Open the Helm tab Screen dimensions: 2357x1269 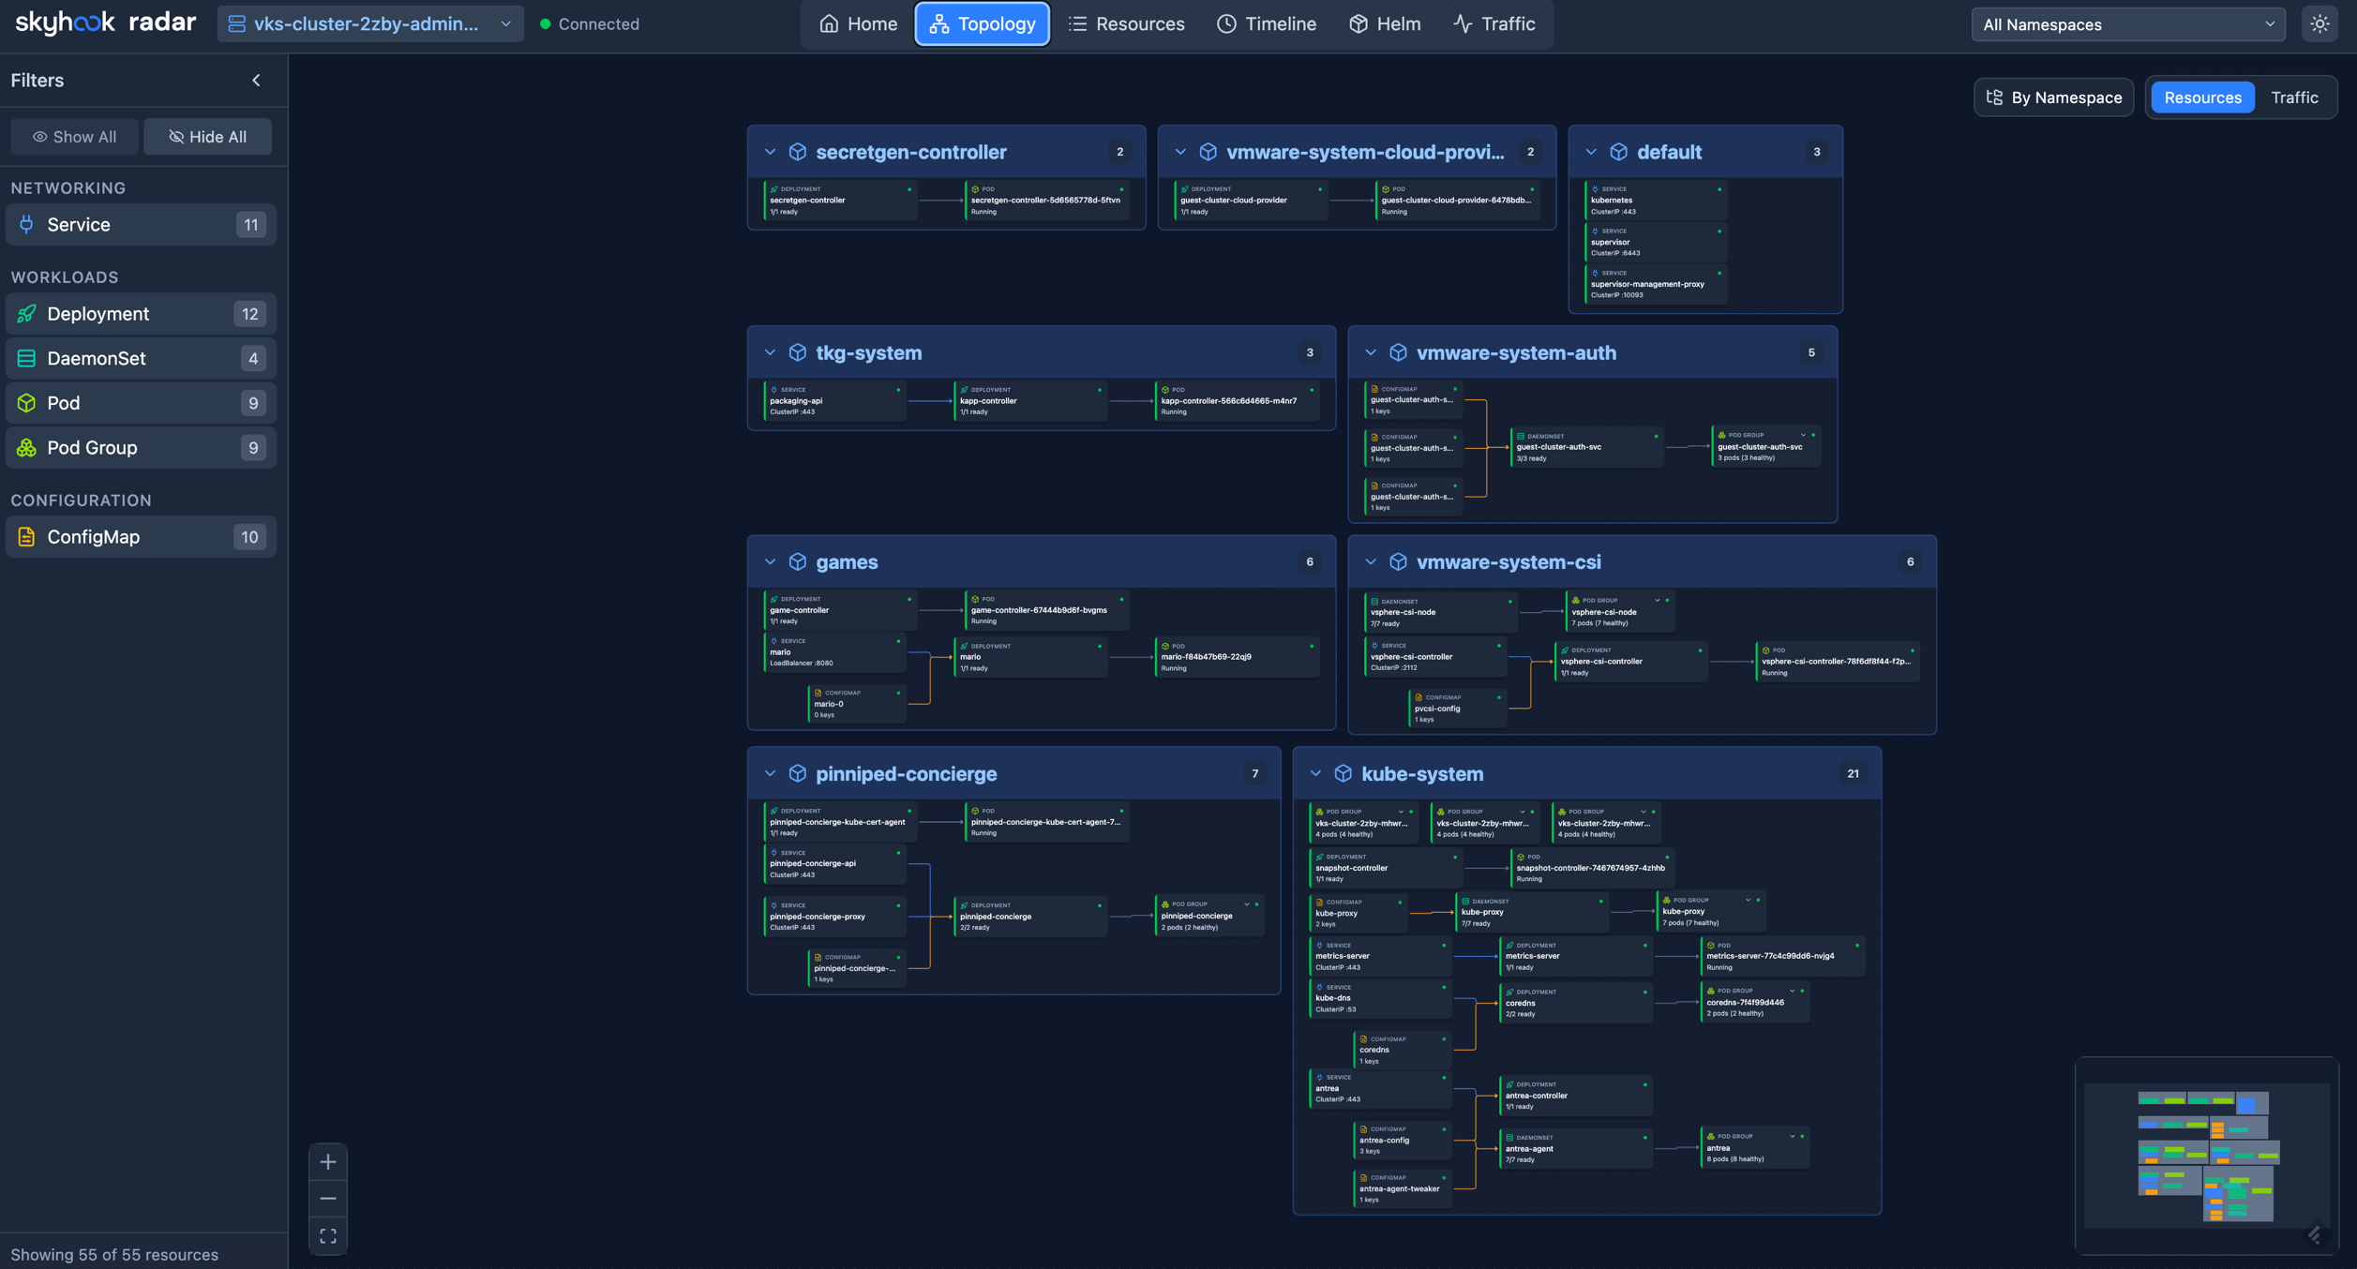[x=1385, y=24]
